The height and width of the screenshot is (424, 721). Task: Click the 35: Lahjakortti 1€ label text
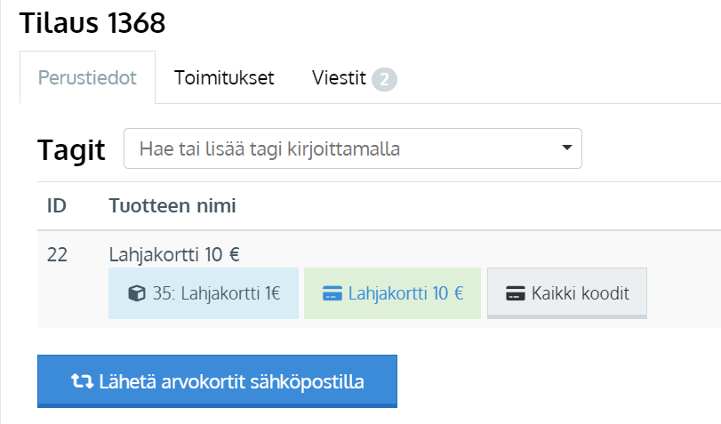[217, 293]
